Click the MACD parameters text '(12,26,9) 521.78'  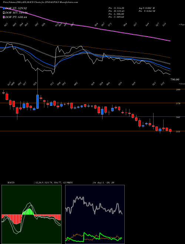point(43,183)
